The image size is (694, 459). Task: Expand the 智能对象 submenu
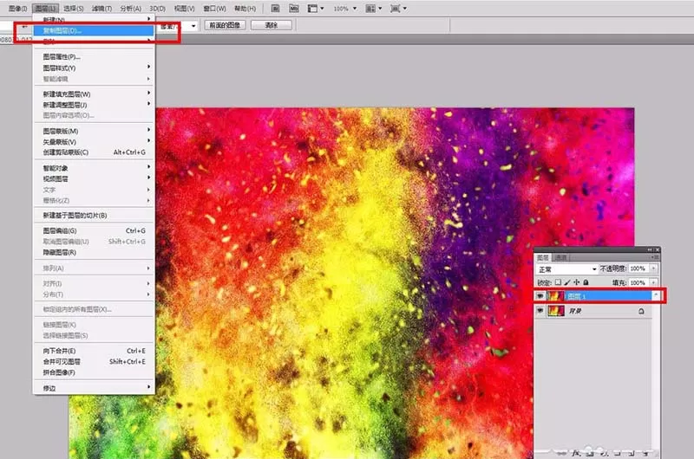pos(94,168)
